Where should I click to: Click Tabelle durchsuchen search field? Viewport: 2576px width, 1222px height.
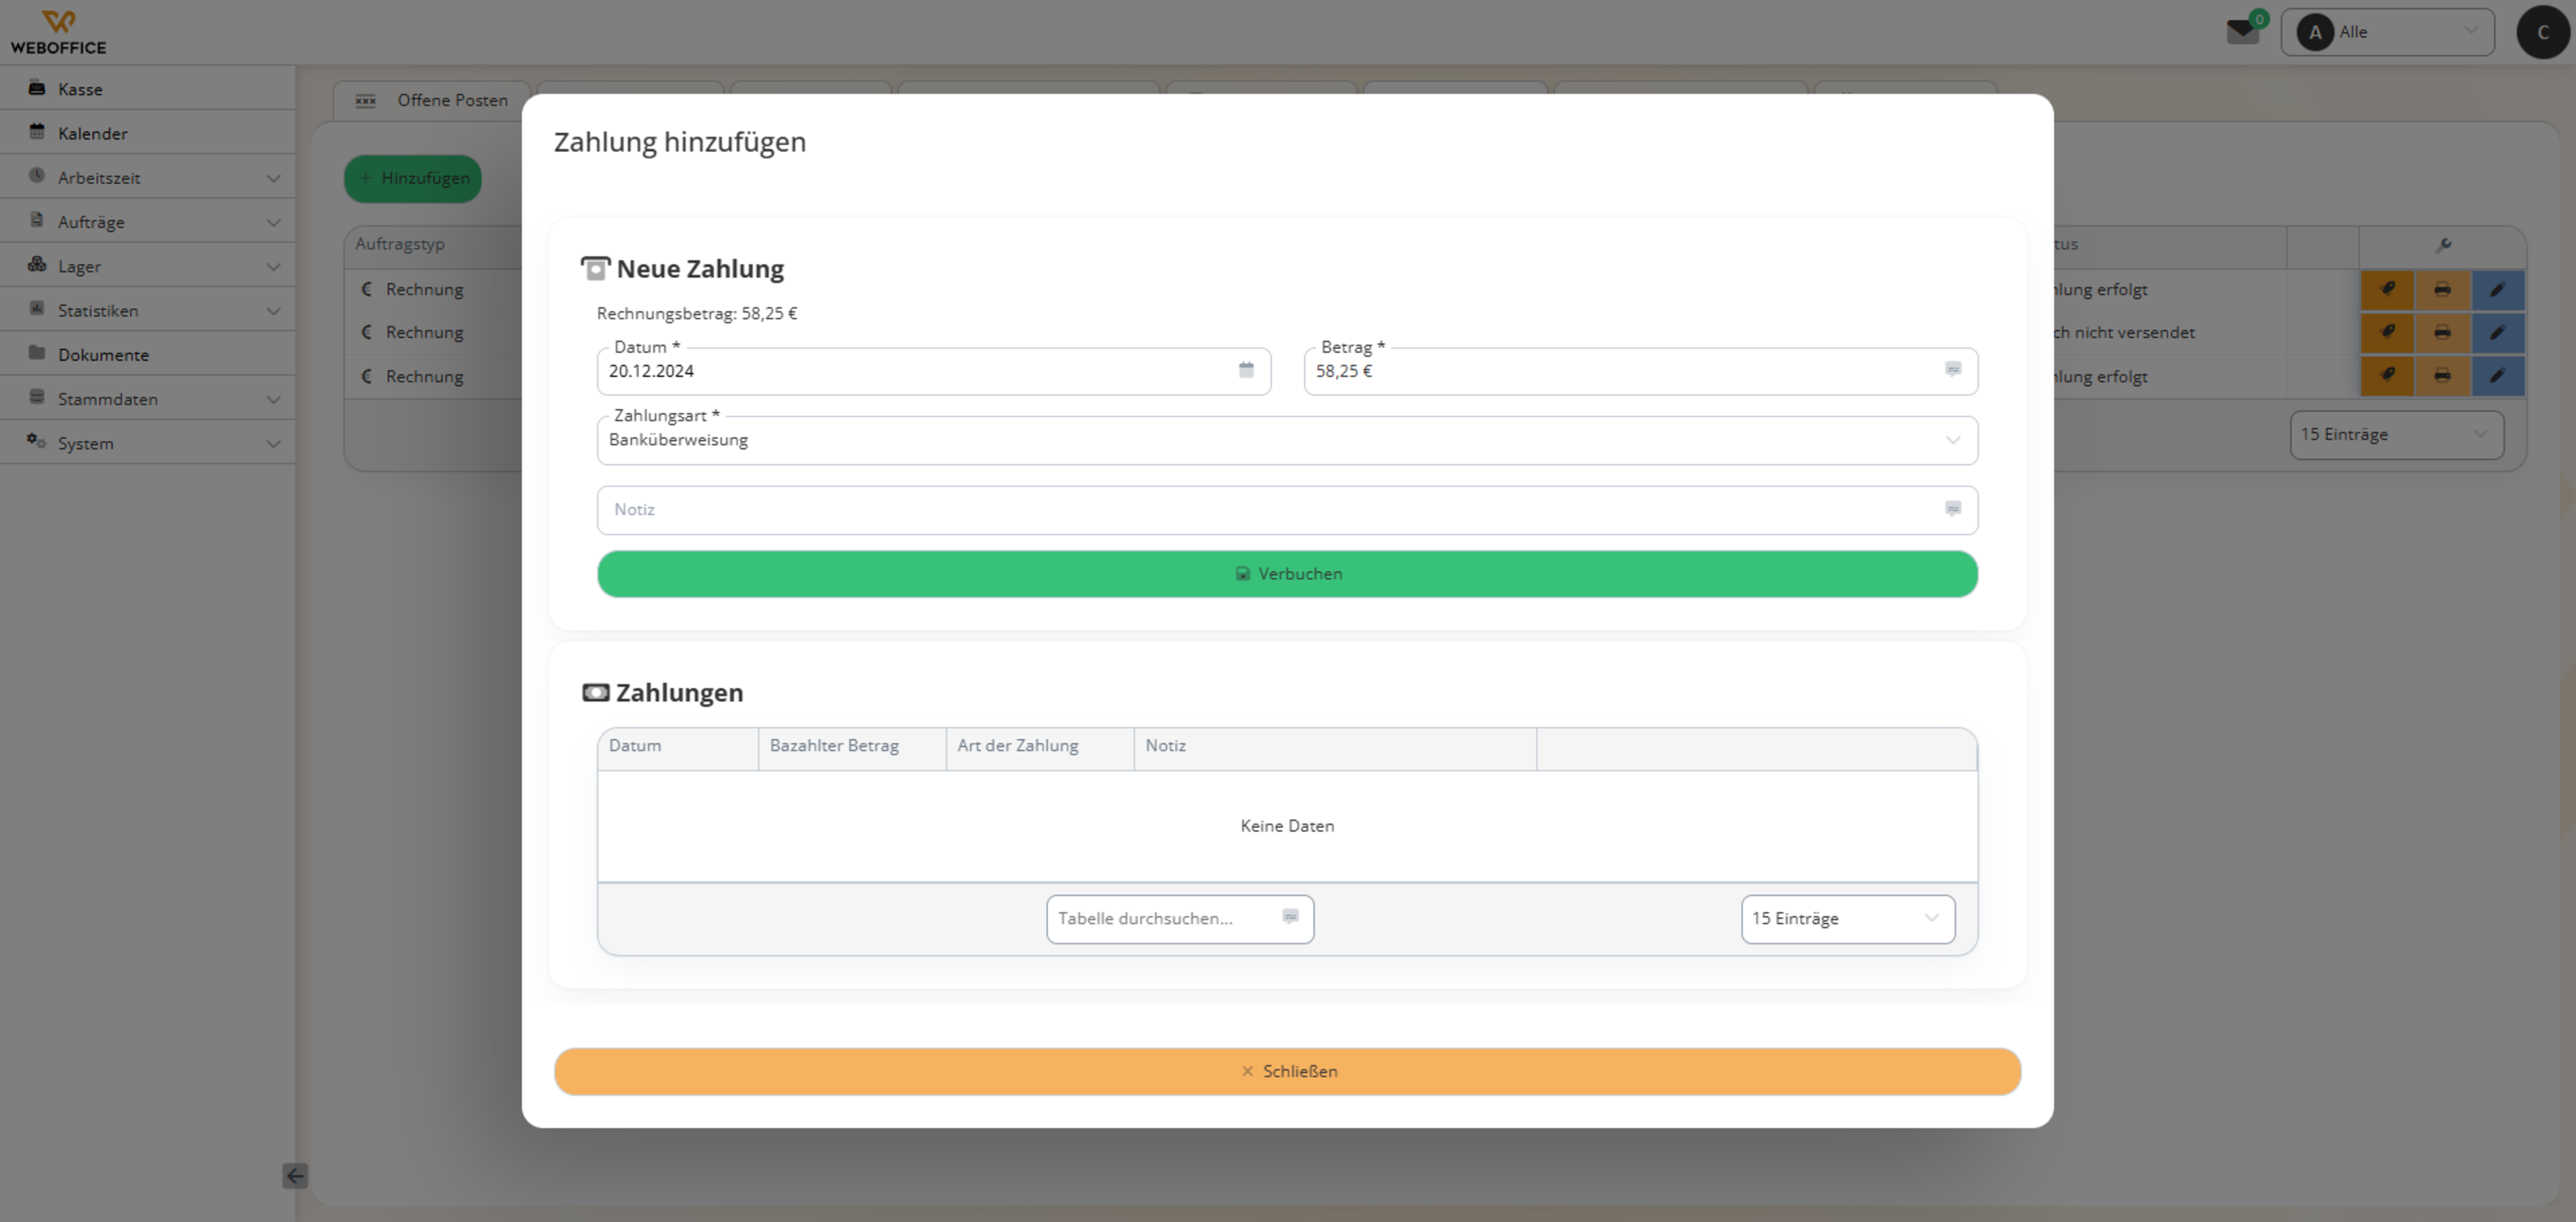pos(1180,919)
